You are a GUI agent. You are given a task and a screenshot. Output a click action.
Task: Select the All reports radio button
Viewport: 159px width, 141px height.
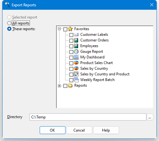pos(9,23)
